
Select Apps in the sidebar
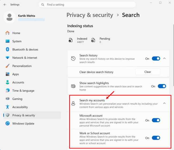pyautogui.click(x=32, y=74)
